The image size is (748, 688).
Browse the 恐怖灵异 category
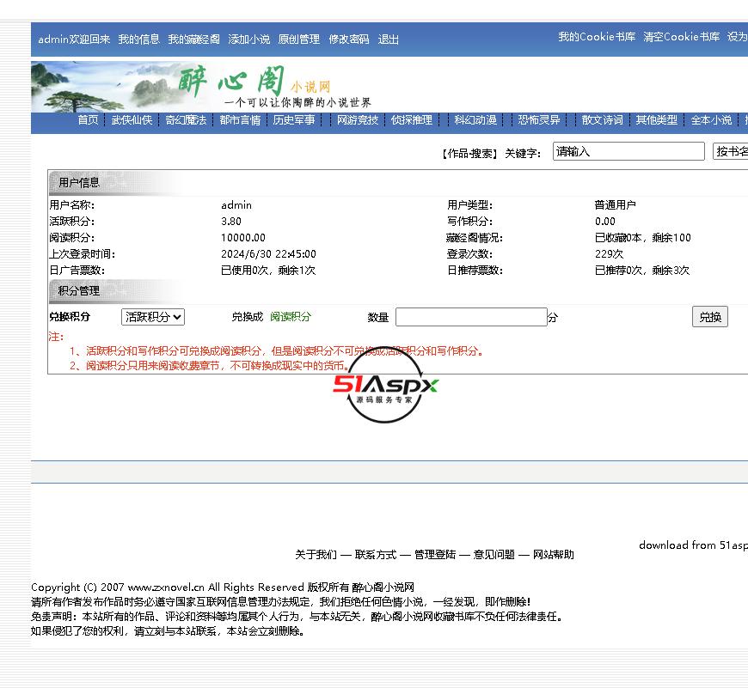tap(539, 120)
